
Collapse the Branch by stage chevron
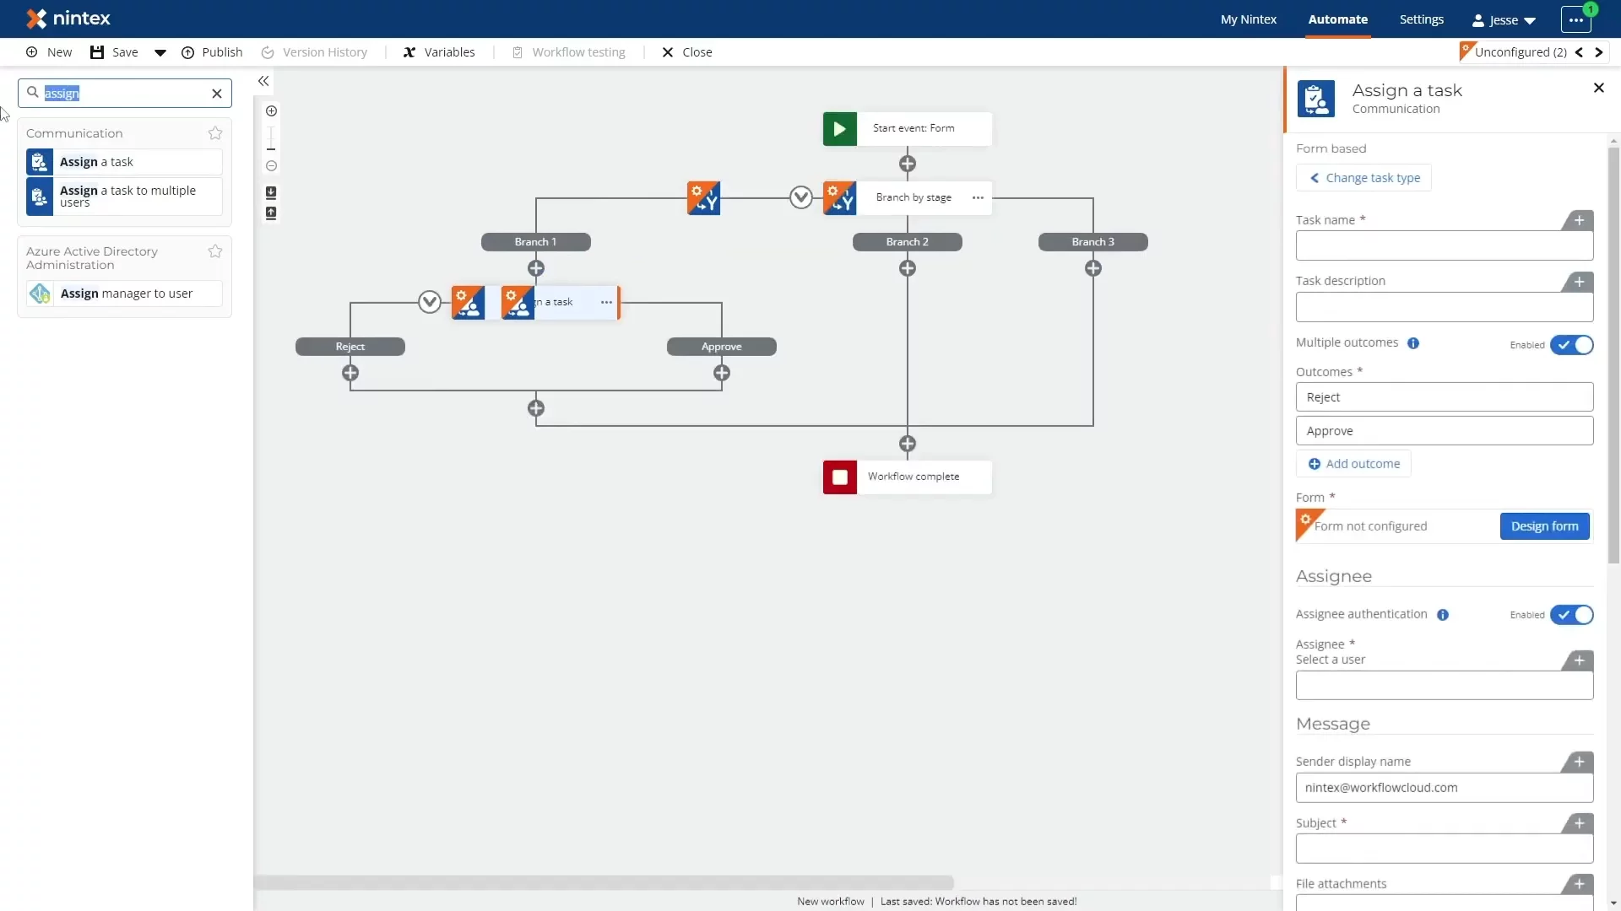point(800,198)
